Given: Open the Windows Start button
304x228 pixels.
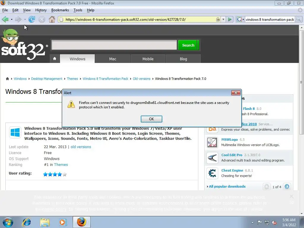Looking at the screenshot, I should 8,222.
